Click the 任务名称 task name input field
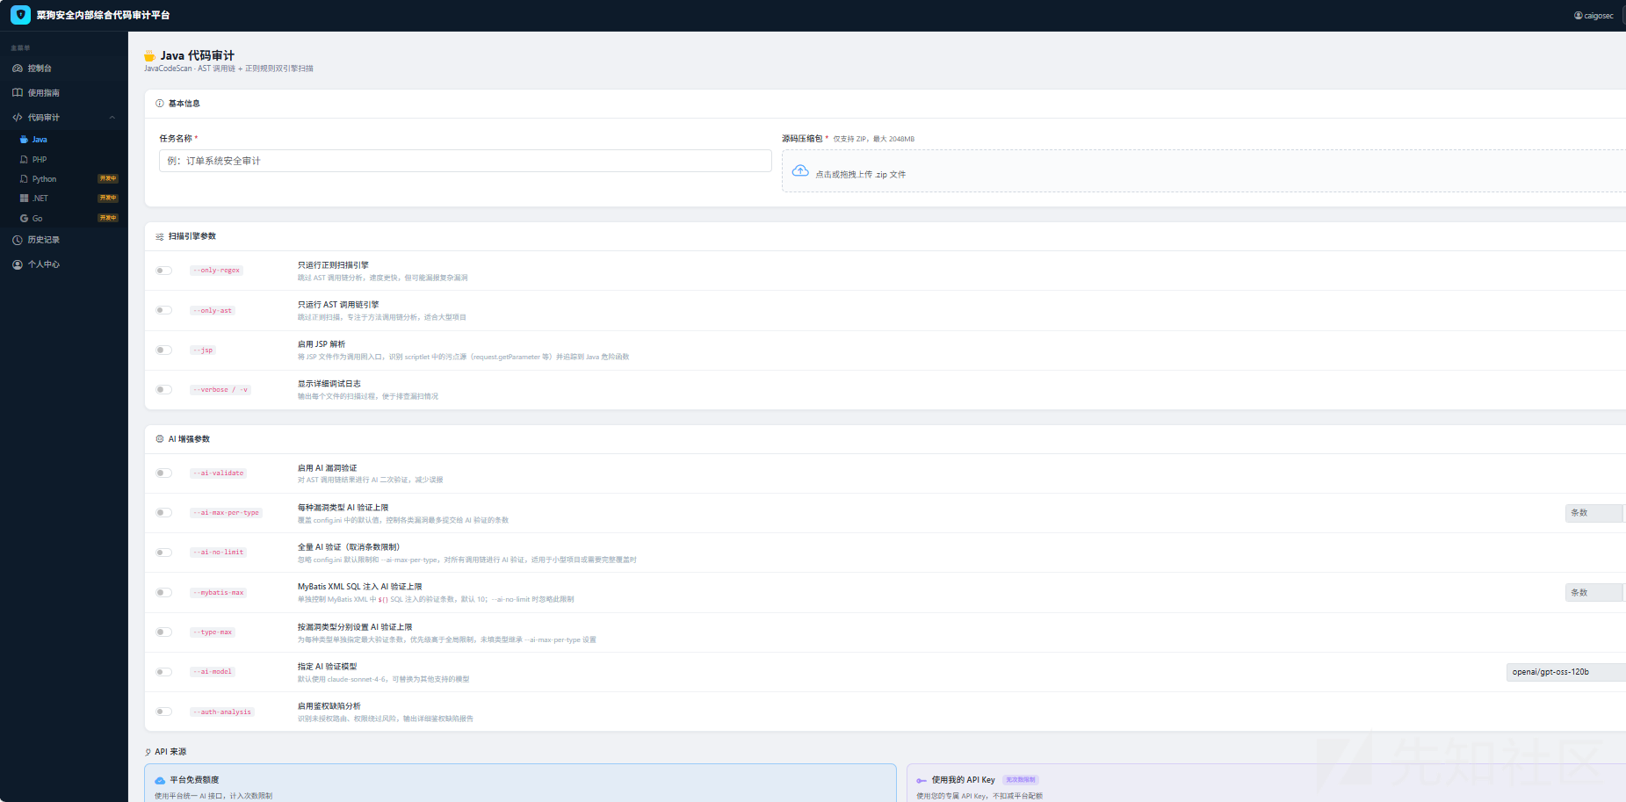The image size is (1626, 802). click(x=465, y=161)
